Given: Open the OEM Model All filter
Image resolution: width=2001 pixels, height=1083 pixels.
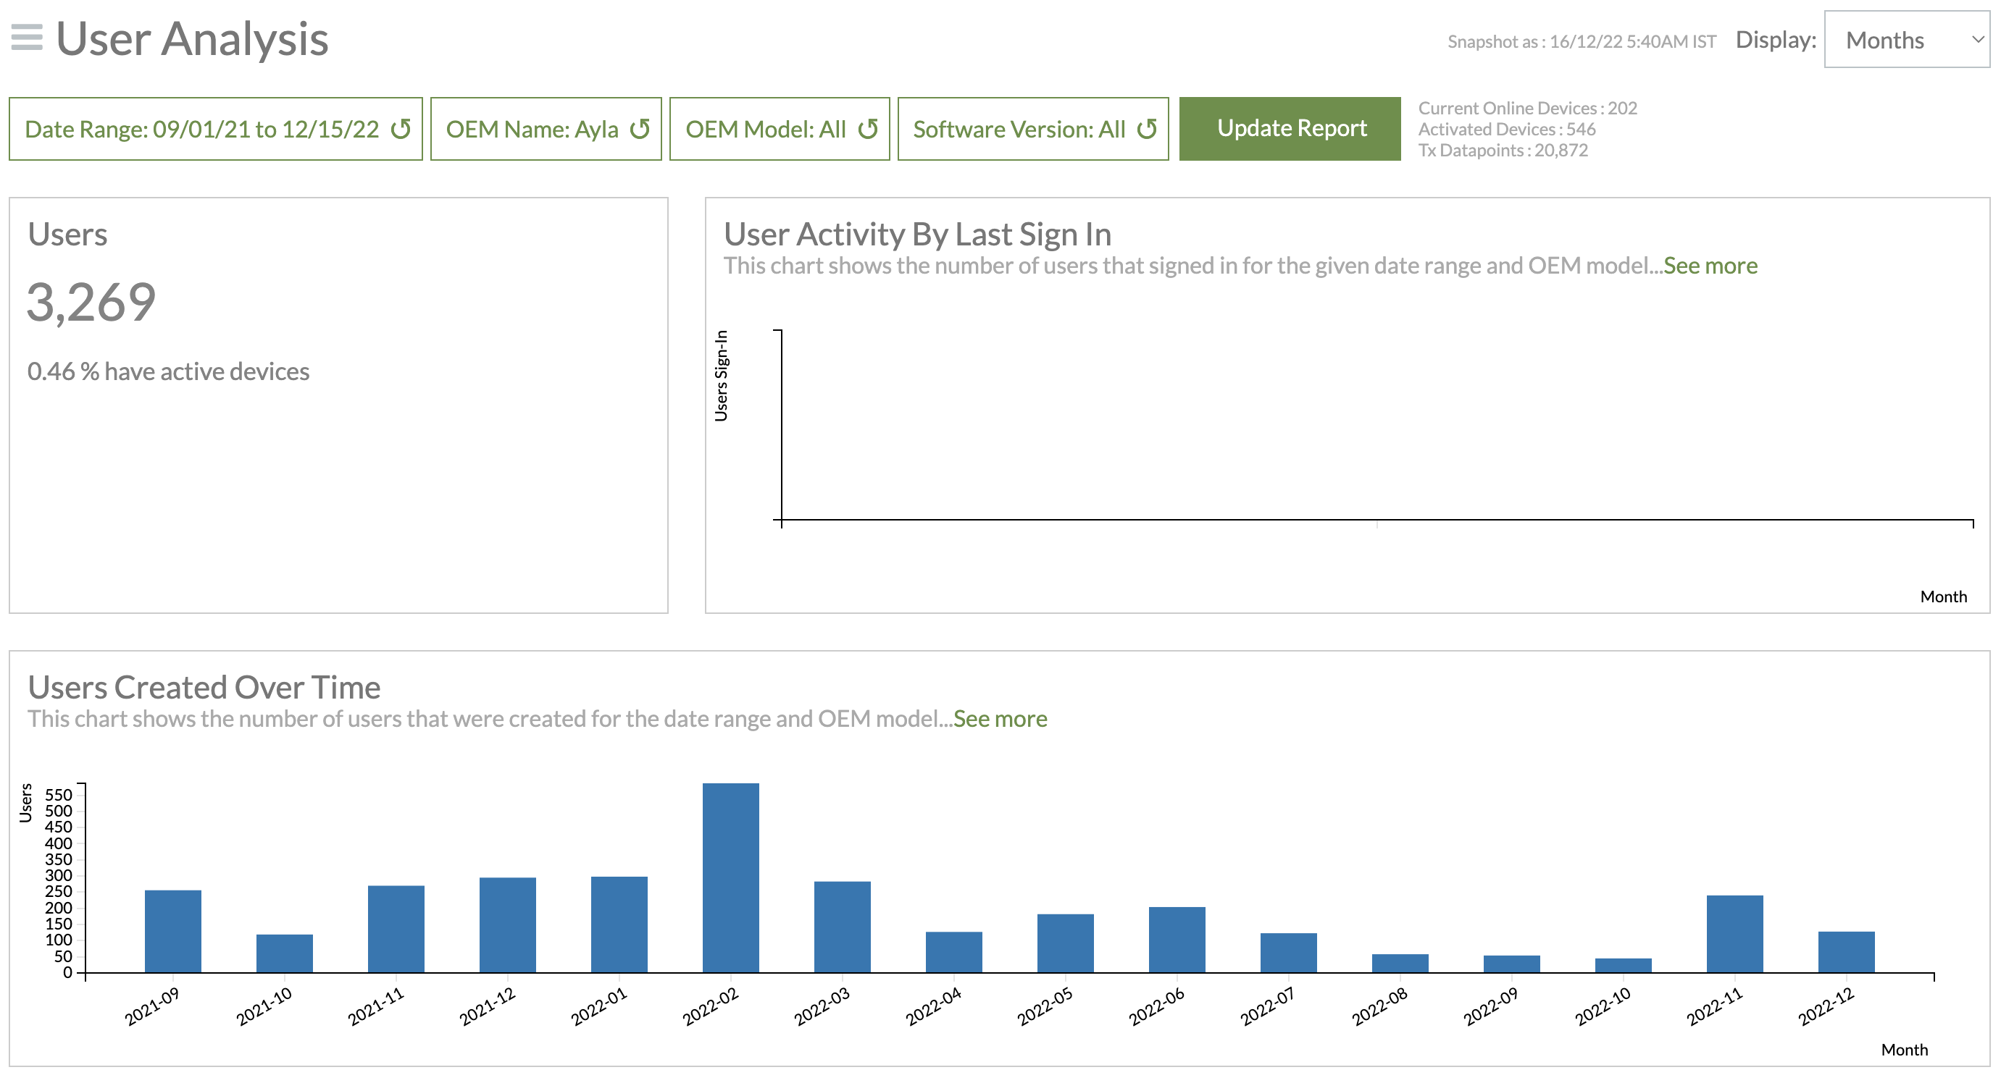Looking at the screenshot, I should [764, 129].
